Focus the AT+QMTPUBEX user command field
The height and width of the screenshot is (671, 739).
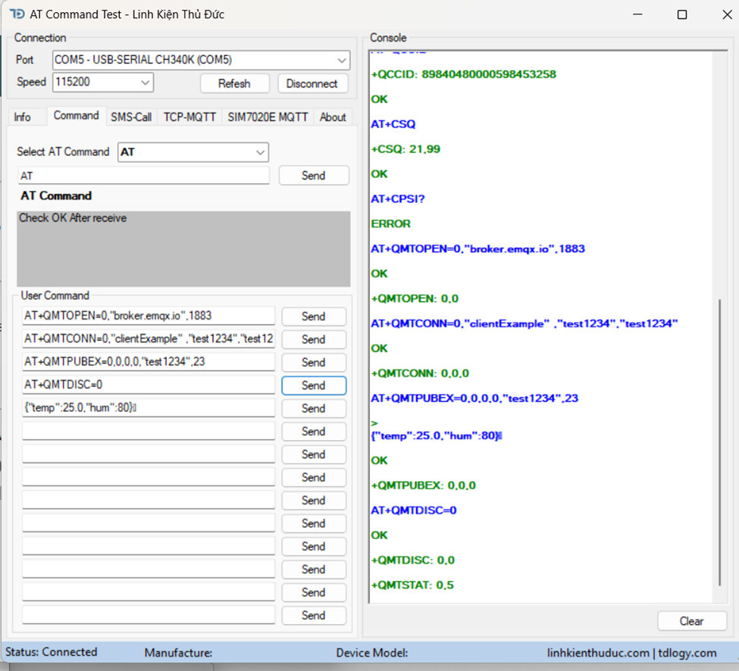[x=149, y=362]
